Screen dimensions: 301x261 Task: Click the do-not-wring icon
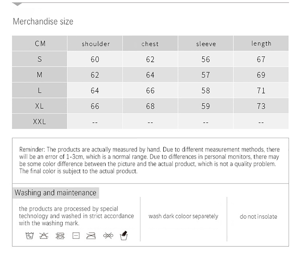tap(108, 235)
